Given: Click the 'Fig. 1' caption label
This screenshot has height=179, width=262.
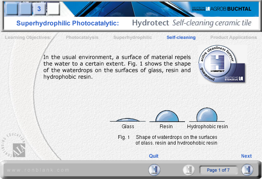Looking at the screenshot, I should [x=124, y=137].
